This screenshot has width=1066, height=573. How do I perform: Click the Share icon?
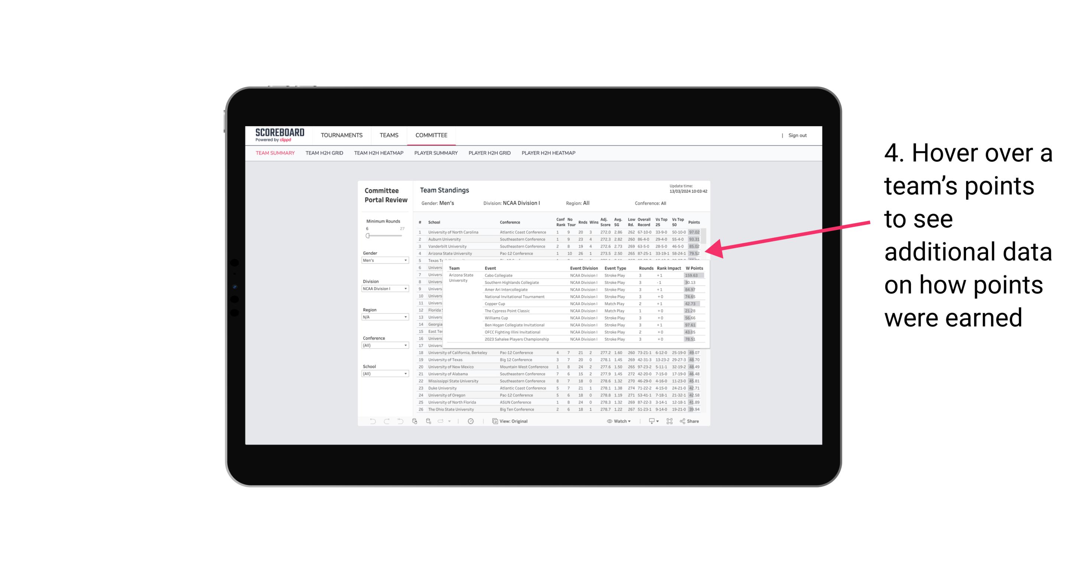click(684, 420)
